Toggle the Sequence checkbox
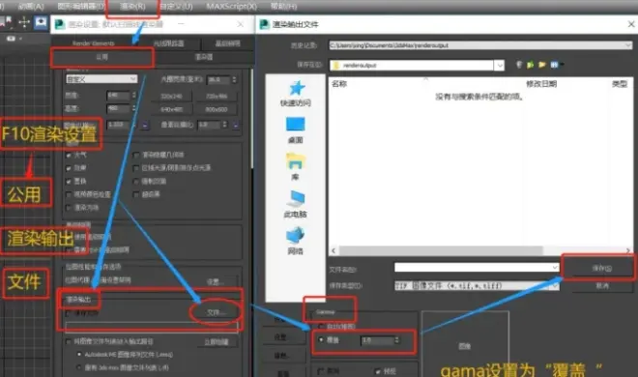This screenshot has width=638, height=377. (x=321, y=371)
